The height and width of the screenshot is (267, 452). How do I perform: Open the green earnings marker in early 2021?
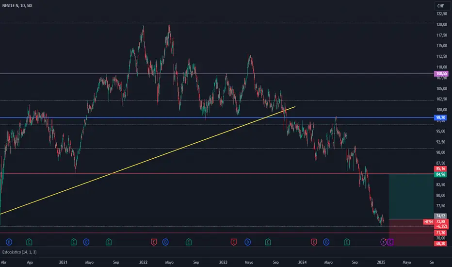click(74, 242)
